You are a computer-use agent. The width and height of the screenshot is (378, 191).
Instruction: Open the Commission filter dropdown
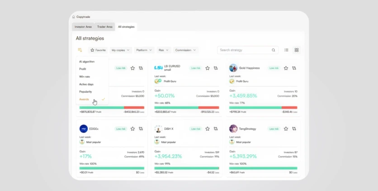[186, 50]
